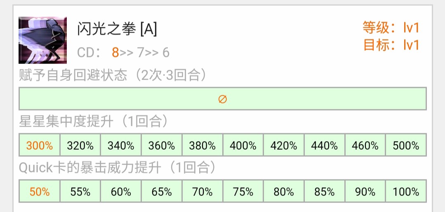Click the ∅ evade effect bar
This screenshot has width=445, height=212.
(x=223, y=99)
